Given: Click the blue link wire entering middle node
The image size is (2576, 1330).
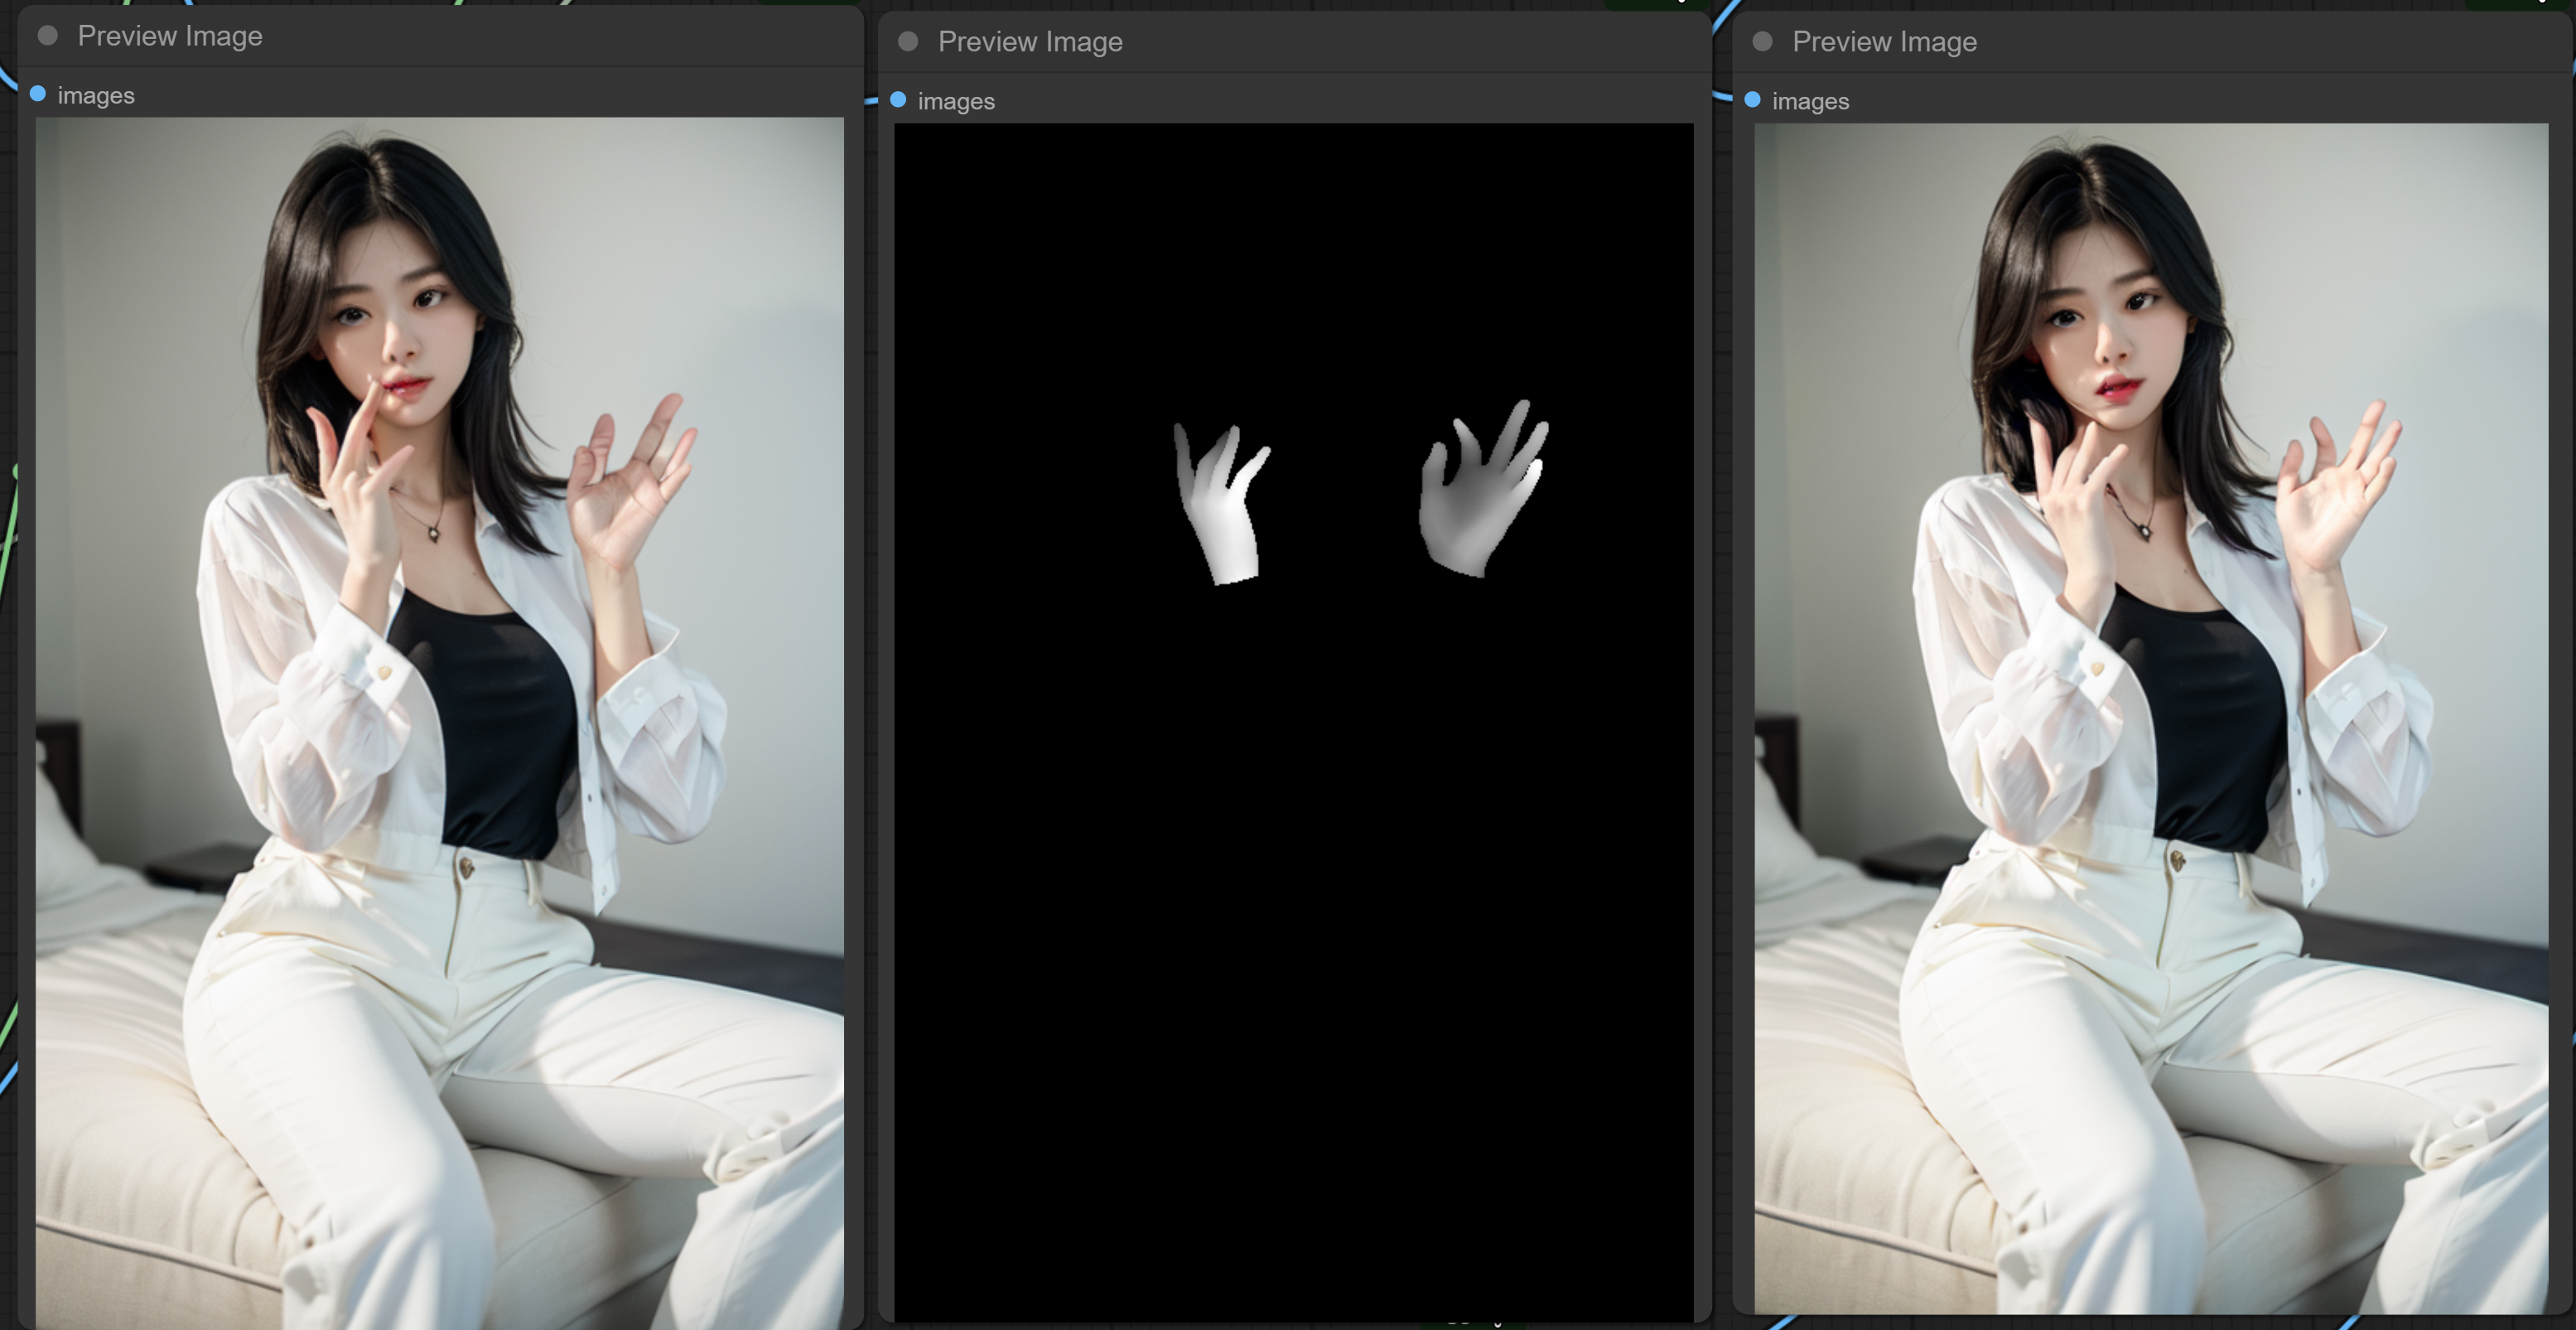Looking at the screenshot, I should click(870, 101).
